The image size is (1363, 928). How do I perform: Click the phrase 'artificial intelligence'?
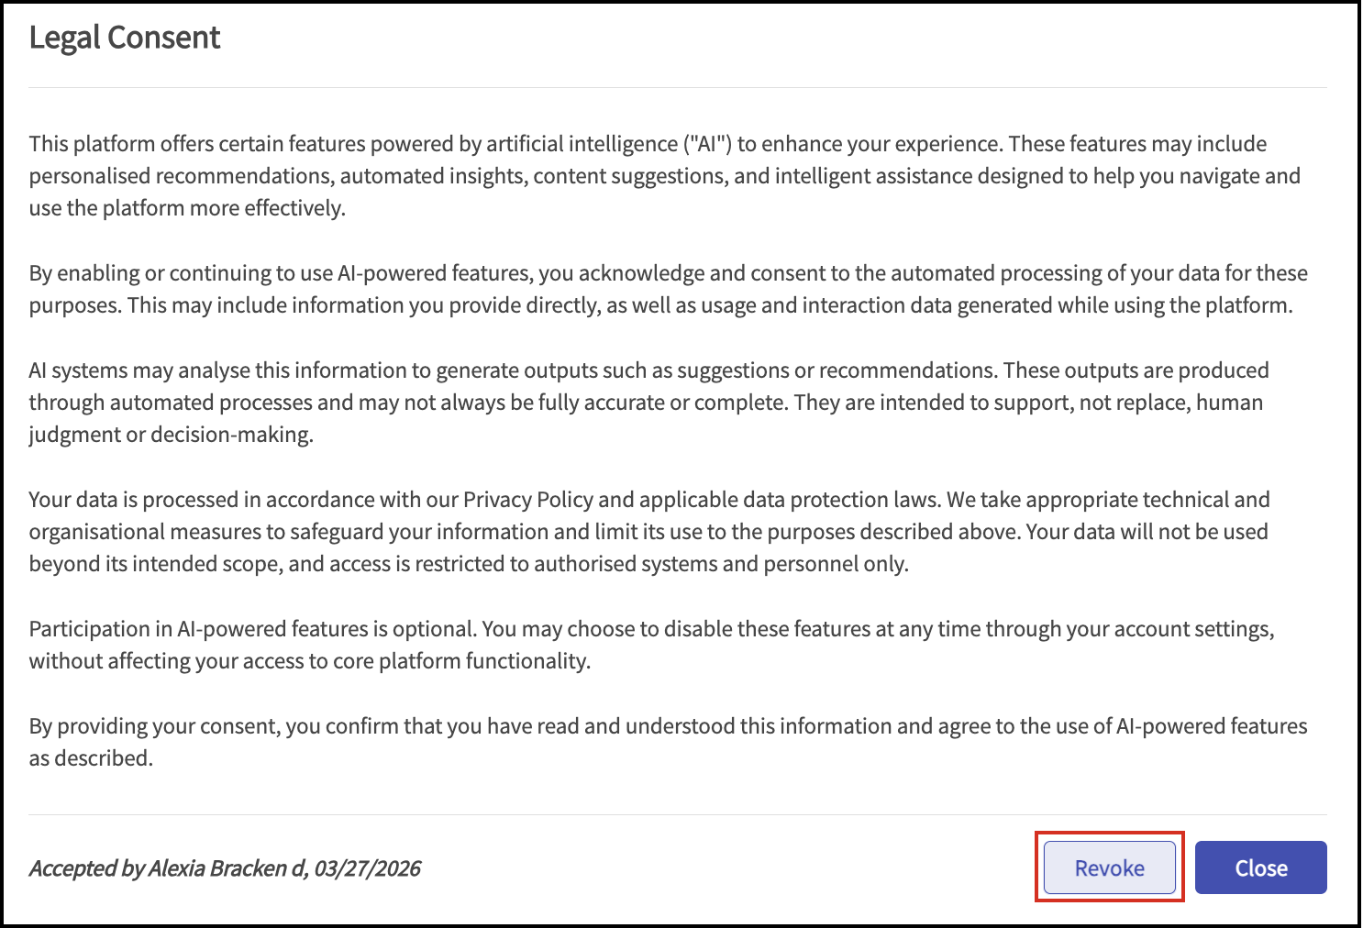click(x=582, y=144)
